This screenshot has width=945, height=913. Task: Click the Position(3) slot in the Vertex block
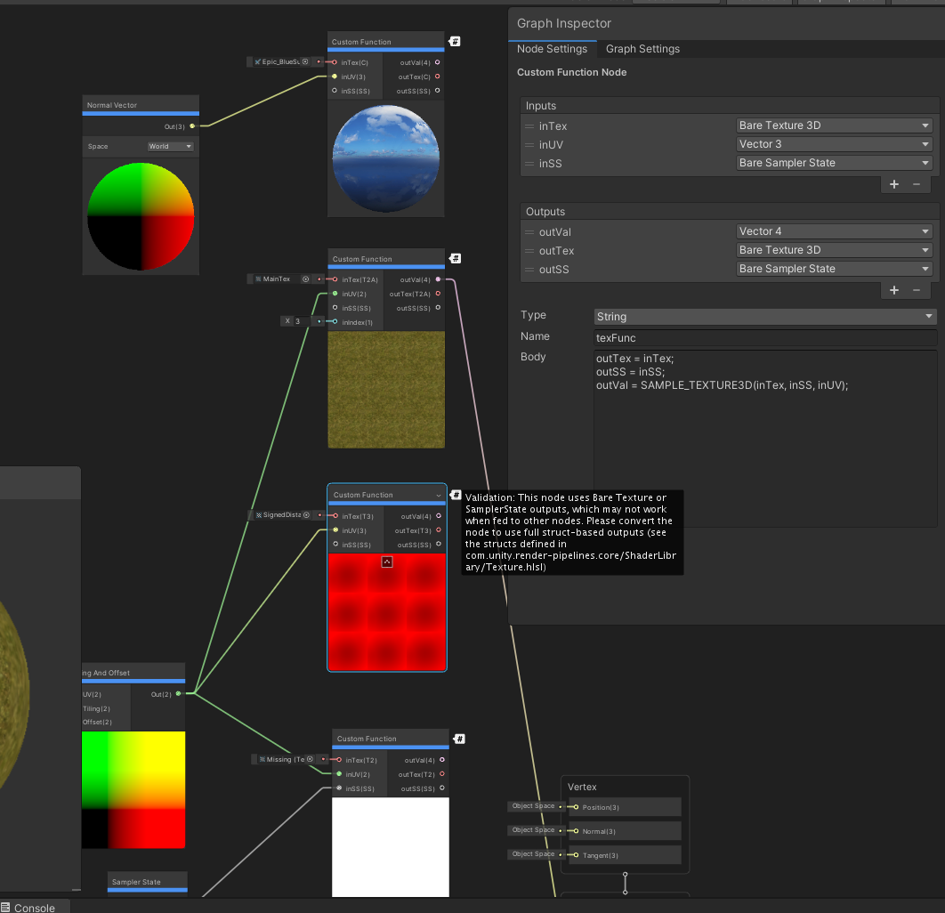[x=626, y=807]
